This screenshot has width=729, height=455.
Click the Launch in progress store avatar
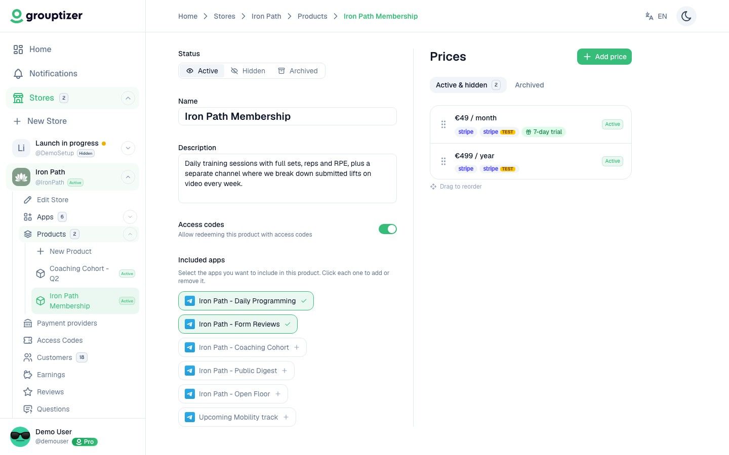tap(21, 148)
